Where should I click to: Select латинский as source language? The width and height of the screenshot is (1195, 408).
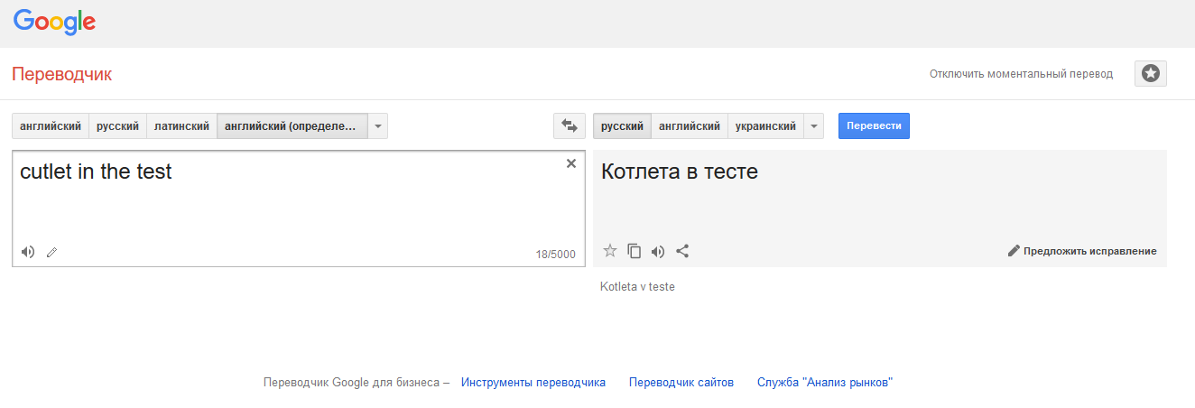click(x=181, y=126)
